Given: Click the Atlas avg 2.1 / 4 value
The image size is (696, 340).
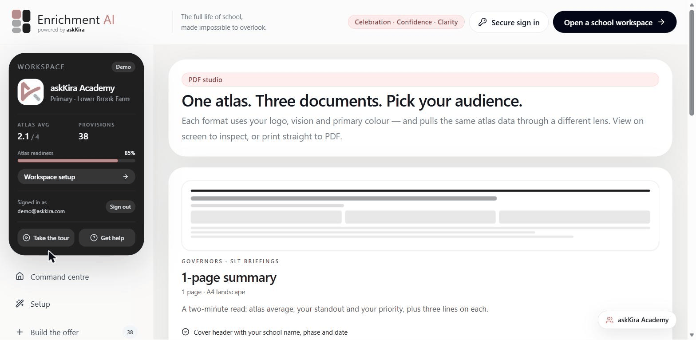Looking at the screenshot, I should [28, 137].
